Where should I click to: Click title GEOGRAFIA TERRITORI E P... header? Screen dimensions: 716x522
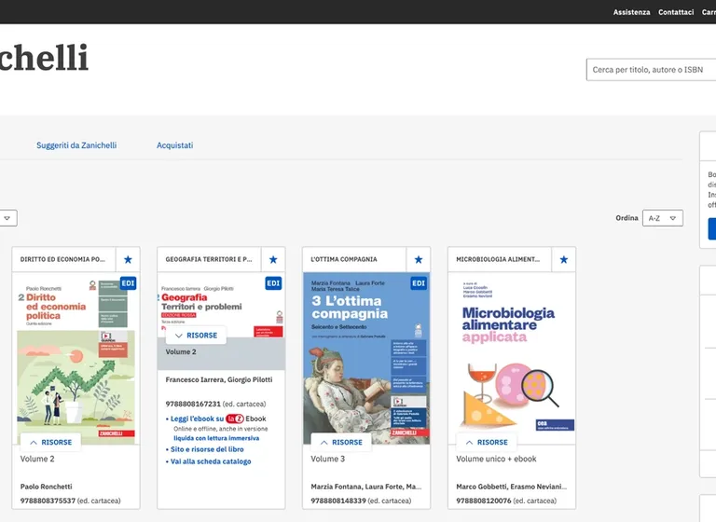click(x=209, y=259)
